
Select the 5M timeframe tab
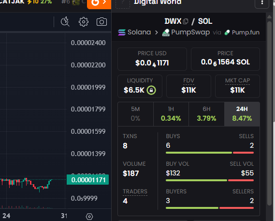click(135, 114)
